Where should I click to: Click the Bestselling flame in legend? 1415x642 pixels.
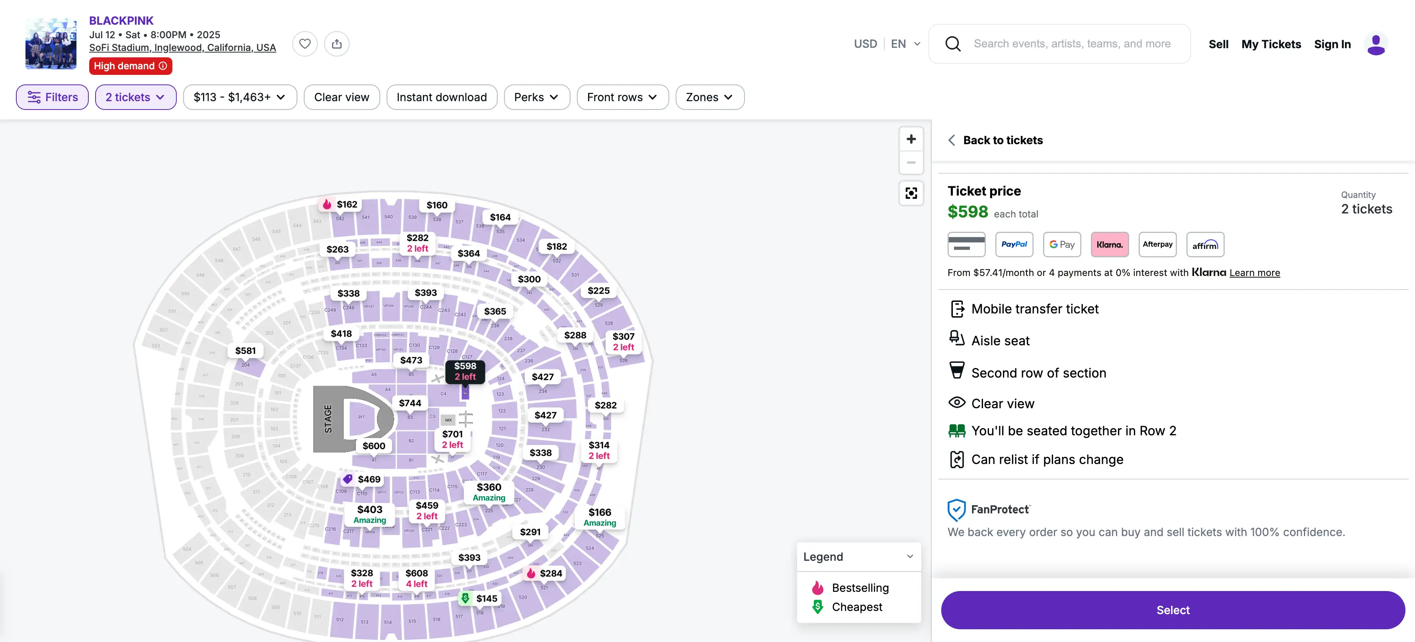pyautogui.click(x=817, y=587)
